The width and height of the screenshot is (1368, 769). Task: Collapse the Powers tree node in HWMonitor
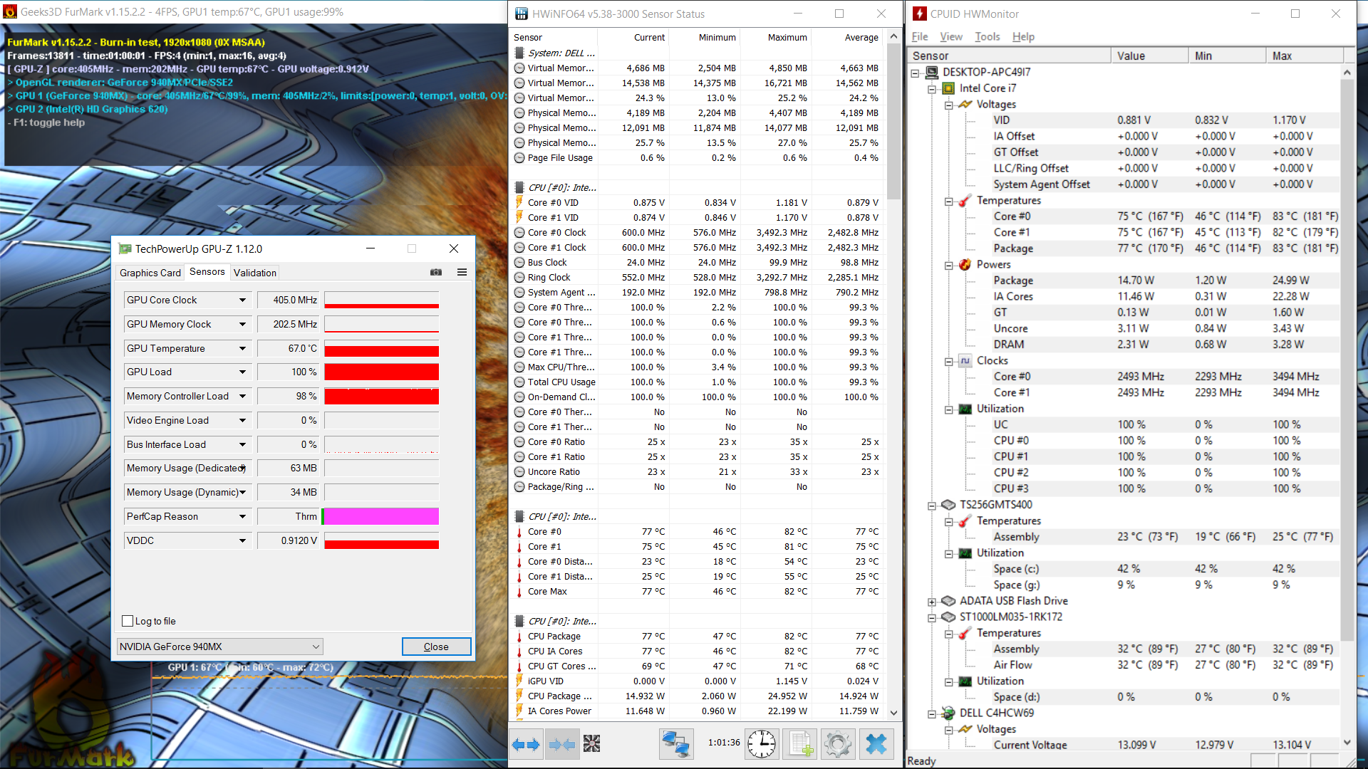coord(948,265)
